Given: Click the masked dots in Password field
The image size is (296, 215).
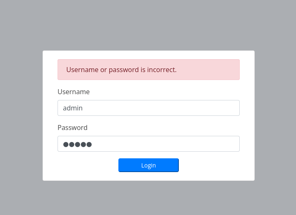Looking at the screenshot, I should [x=78, y=145].
